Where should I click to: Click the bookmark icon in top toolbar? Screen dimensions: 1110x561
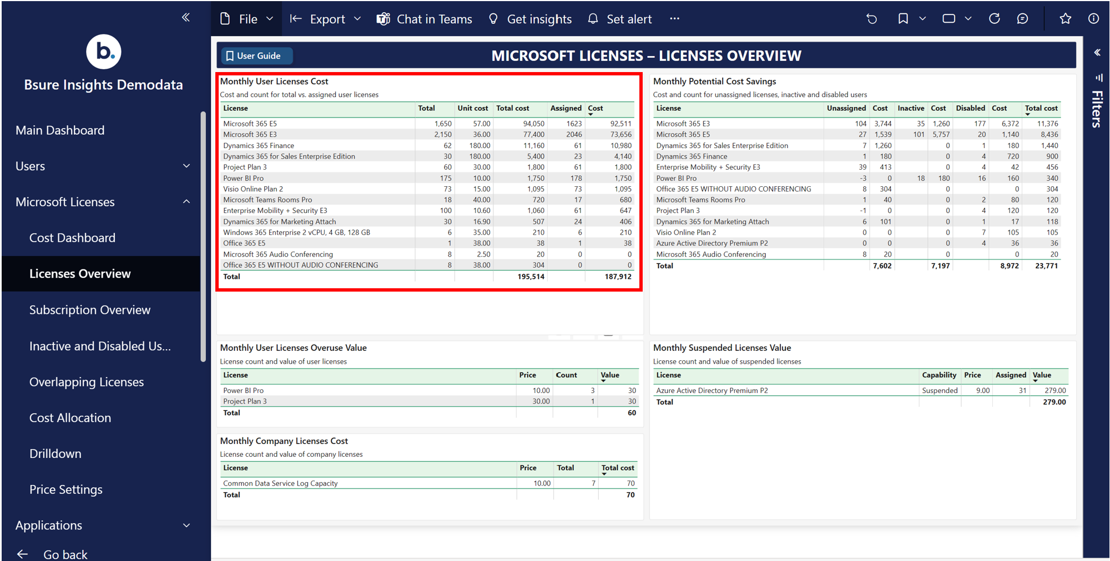[903, 19]
